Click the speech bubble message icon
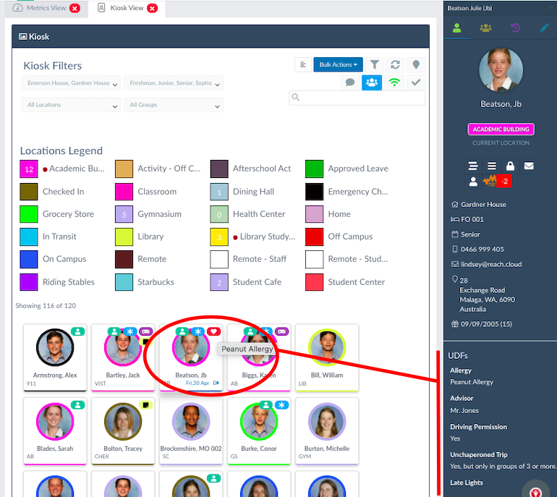The image size is (557, 497). click(350, 82)
